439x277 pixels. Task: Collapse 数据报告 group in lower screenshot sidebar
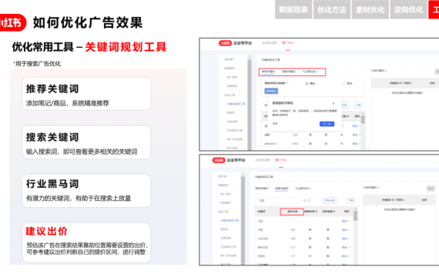pos(233,185)
